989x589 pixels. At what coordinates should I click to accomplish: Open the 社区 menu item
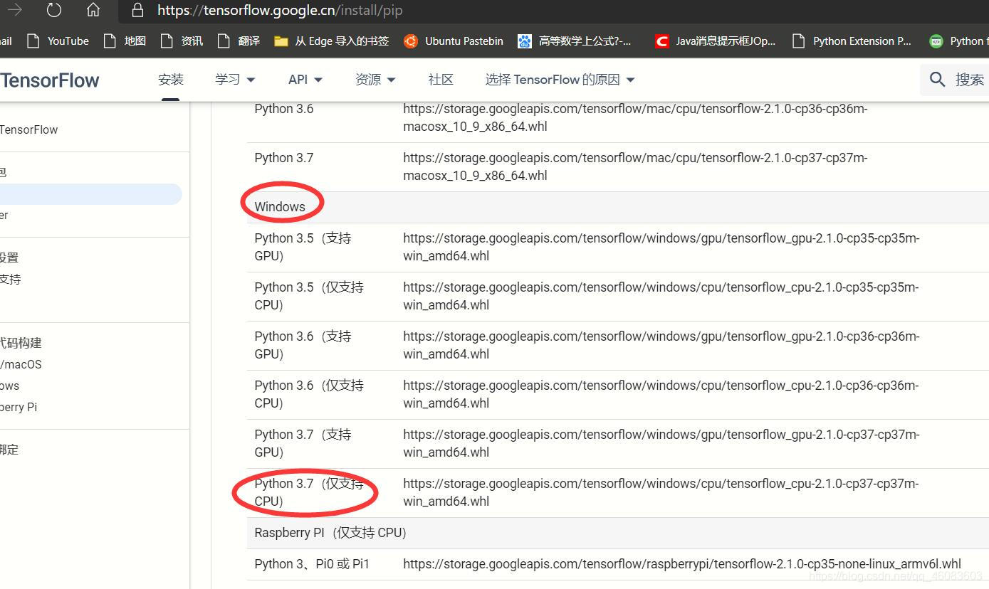441,79
